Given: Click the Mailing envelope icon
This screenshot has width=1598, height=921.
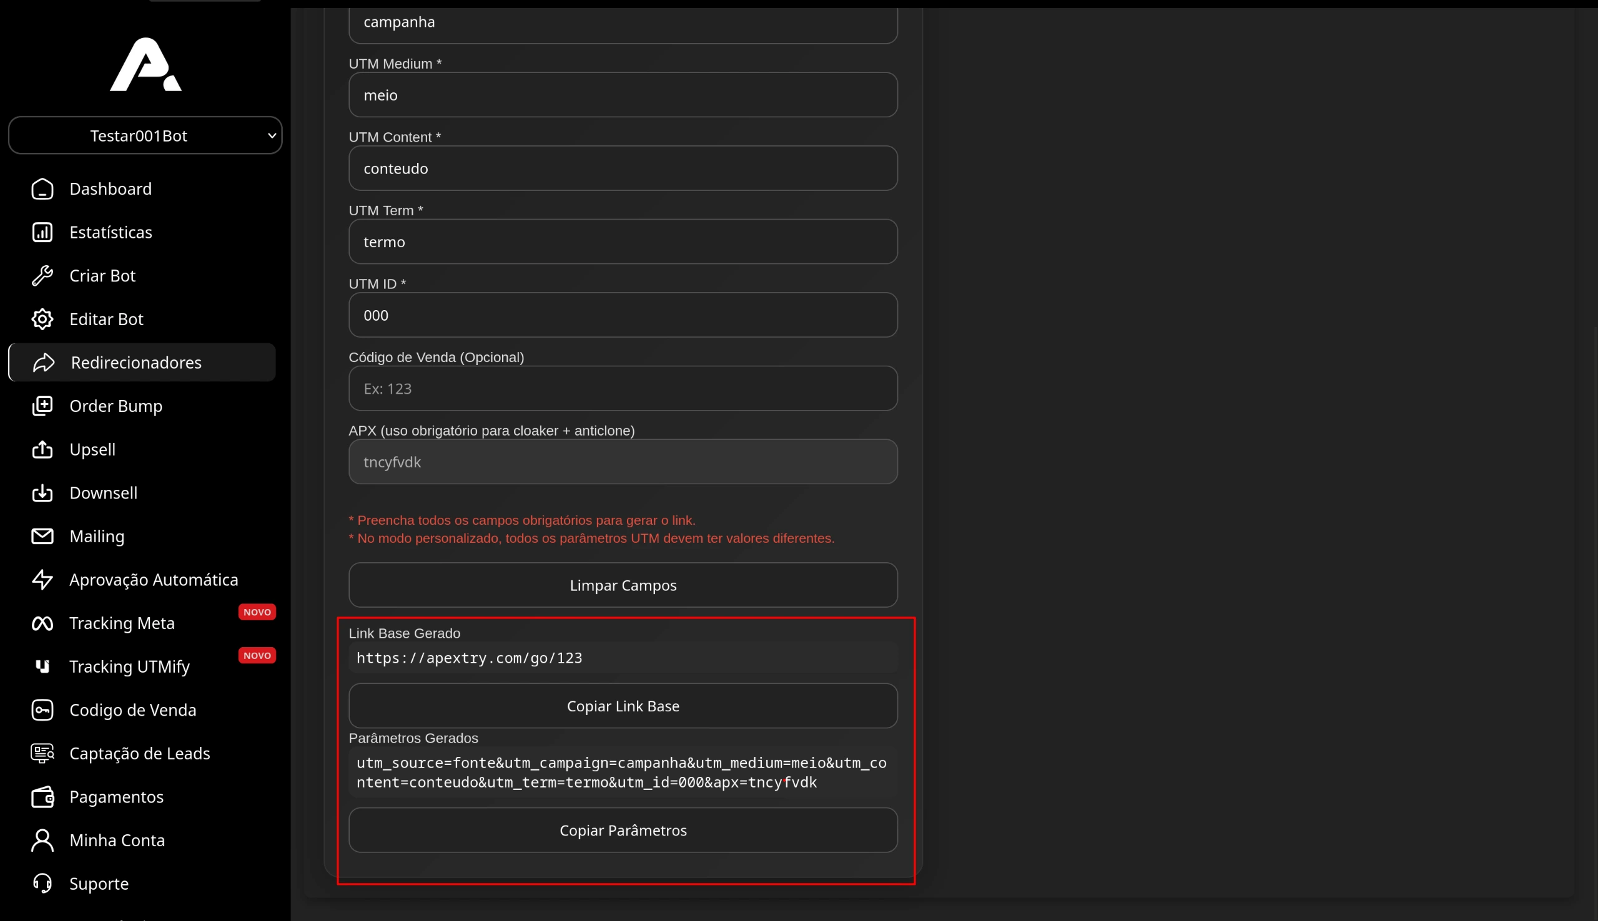Looking at the screenshot, I should 42,537.
